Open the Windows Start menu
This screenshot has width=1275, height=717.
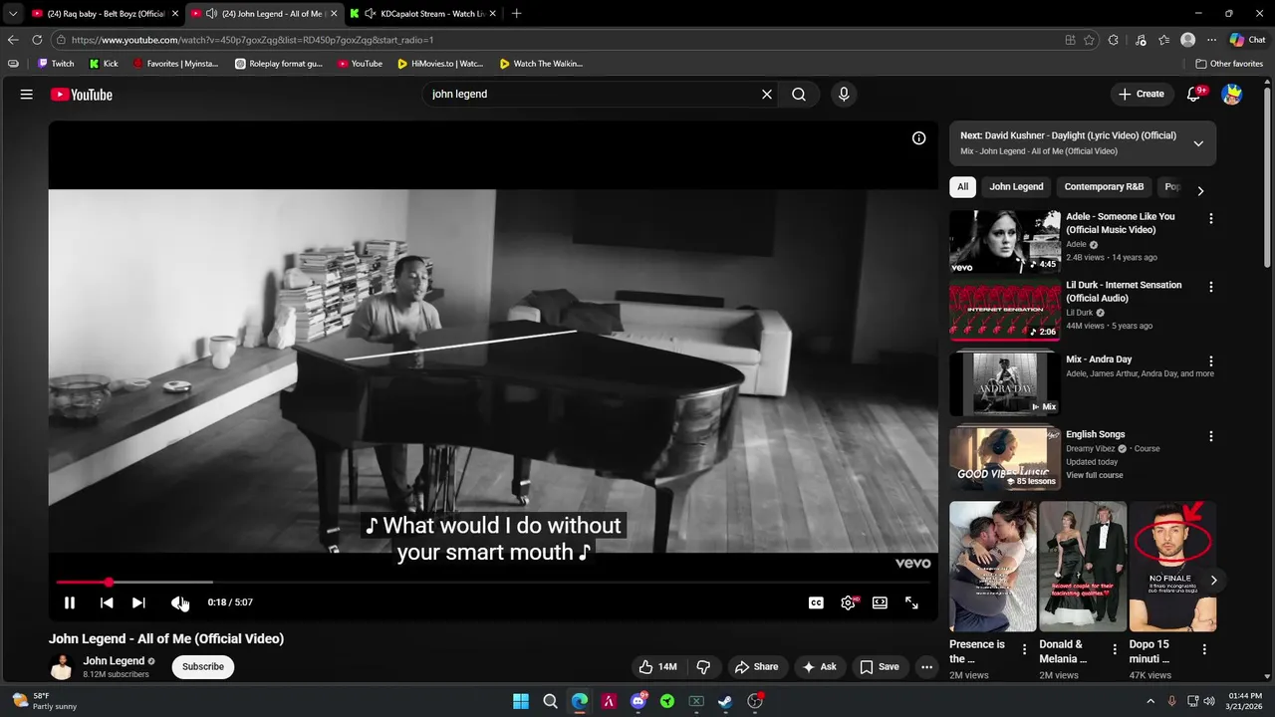[521, 701]
